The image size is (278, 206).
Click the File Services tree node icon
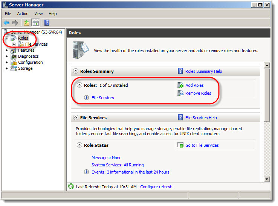pyautogui.click(x=21, y=44)
